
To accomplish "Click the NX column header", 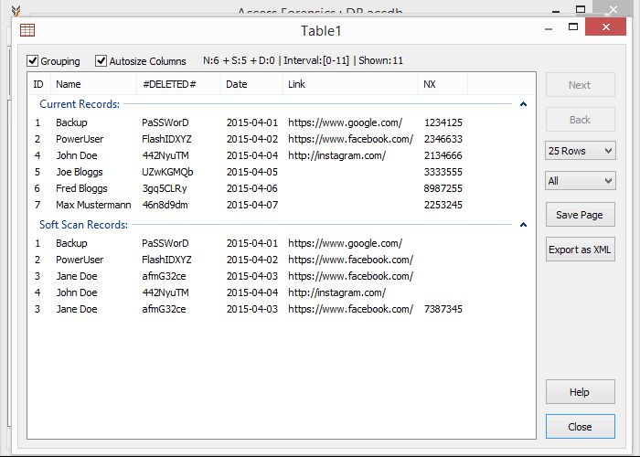I will (x=443, y=84).
